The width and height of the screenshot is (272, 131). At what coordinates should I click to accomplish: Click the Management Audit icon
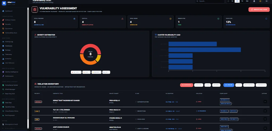[3, 124]
